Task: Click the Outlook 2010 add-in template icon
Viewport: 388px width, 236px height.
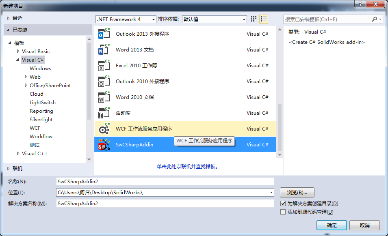Action: coord(104,81)
